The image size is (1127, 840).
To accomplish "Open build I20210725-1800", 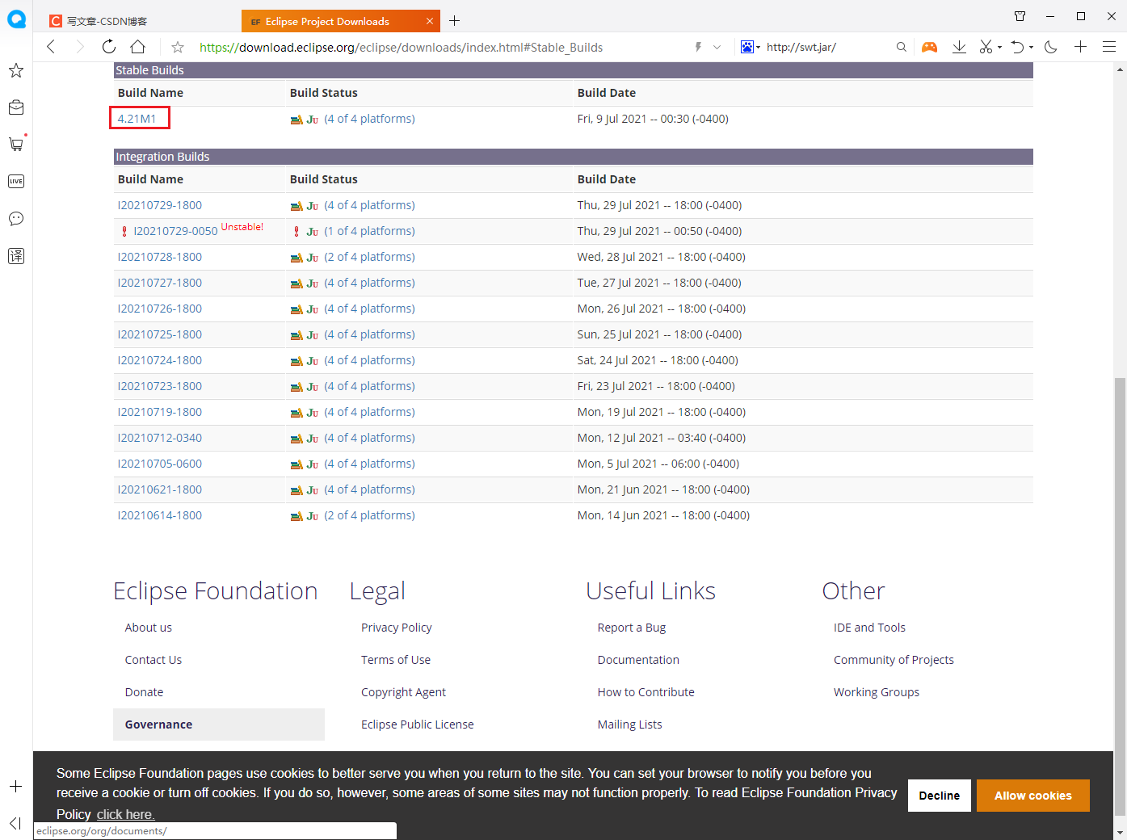I will click(x=160, y=334).
